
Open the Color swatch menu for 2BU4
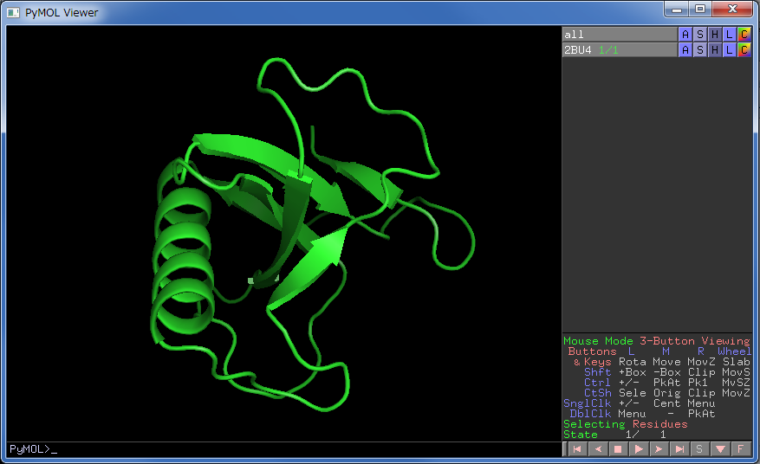pyautogui.click(x=744, y=50)
